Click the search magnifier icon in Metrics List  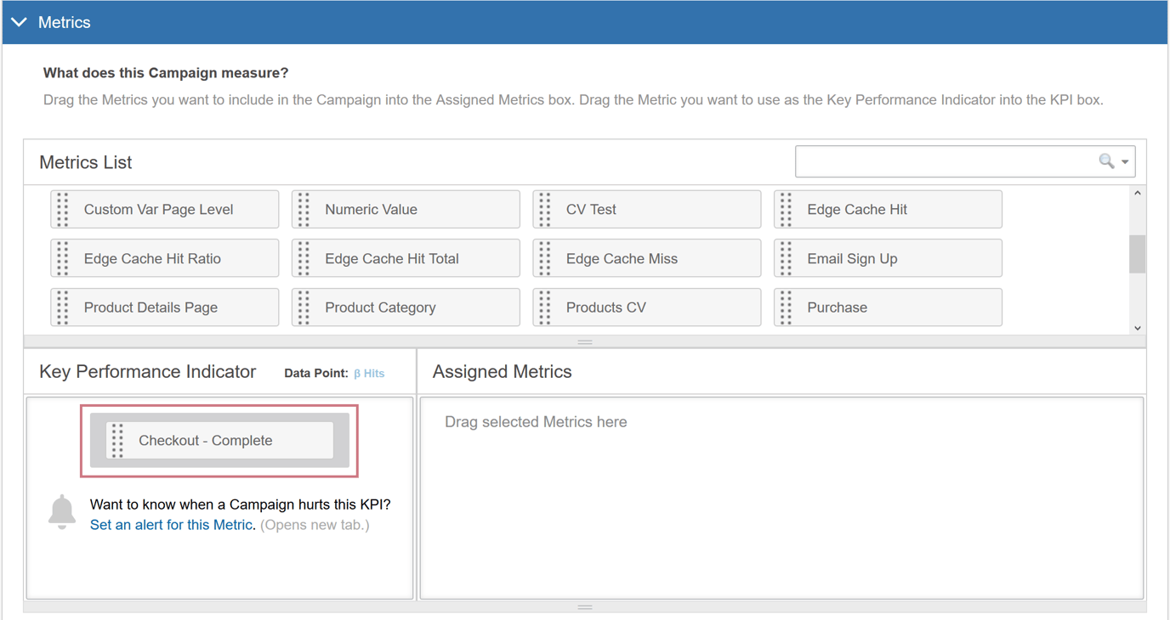tap(1105, 161)
